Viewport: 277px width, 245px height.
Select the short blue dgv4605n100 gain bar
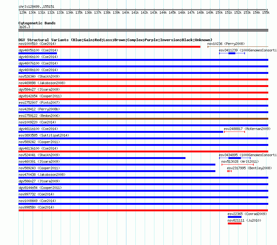(x=38, y=53)
